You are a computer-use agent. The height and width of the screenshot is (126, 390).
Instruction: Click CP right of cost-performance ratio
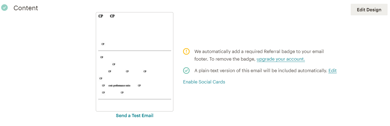139,86
